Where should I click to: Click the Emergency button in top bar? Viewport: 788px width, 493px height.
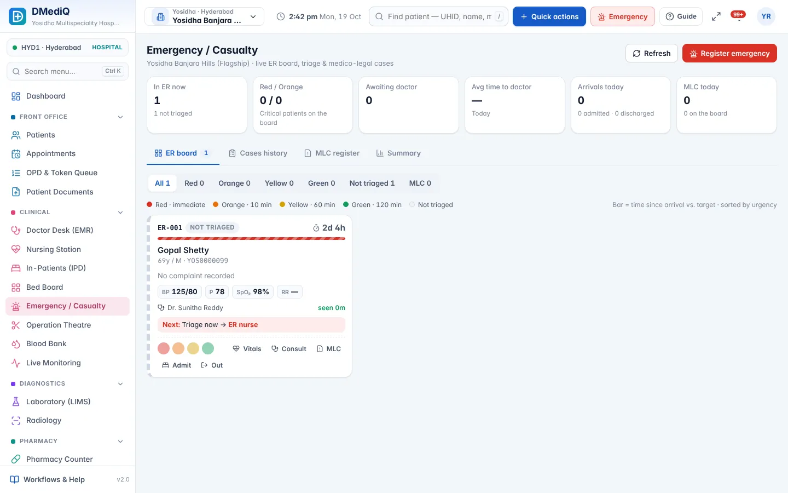623,16
